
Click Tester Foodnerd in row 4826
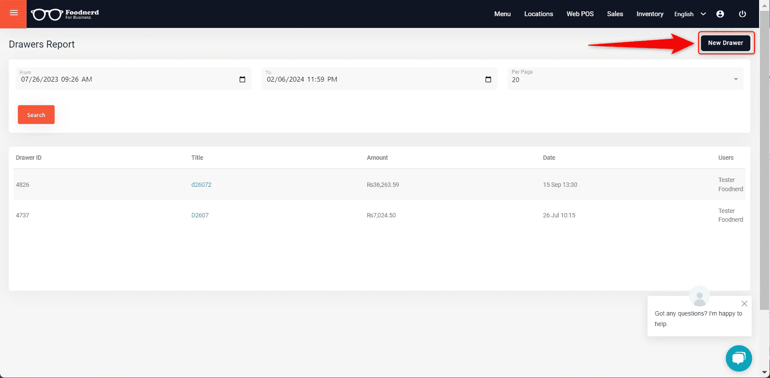click(731, 185)
